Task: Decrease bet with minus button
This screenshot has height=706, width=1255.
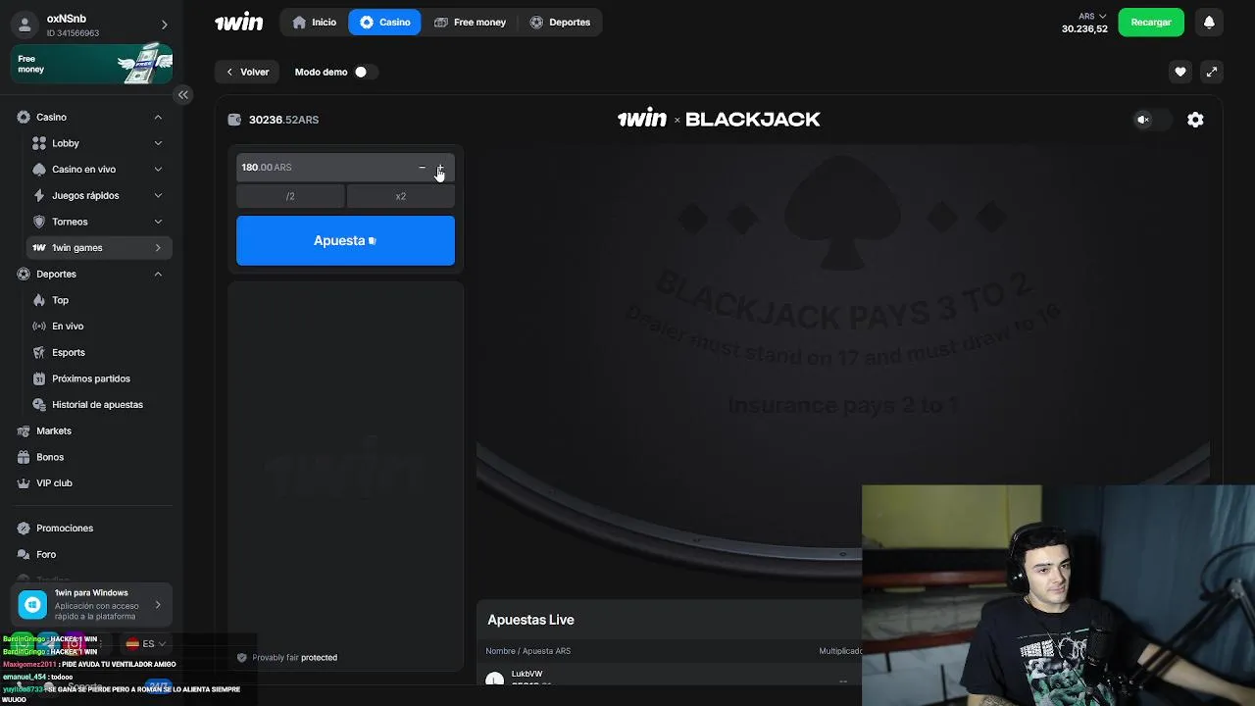Action: [x=423, y=168]
